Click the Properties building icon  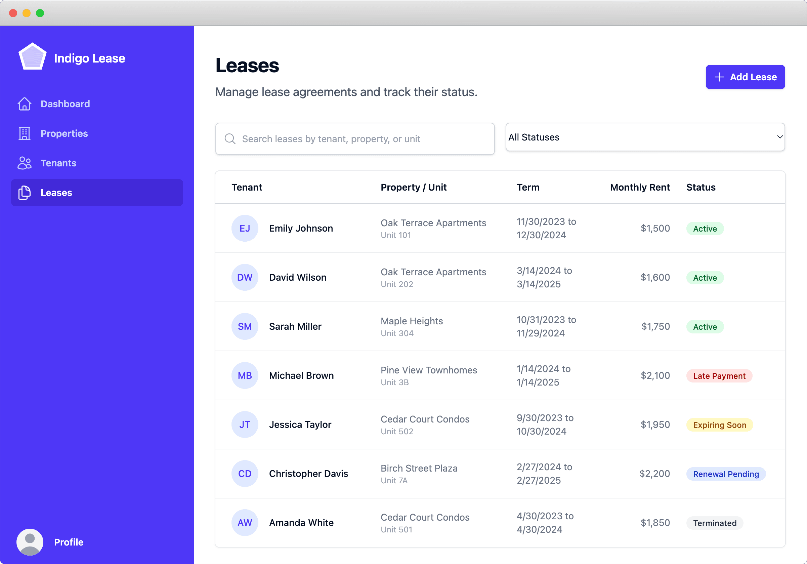[x=24, y=134]
